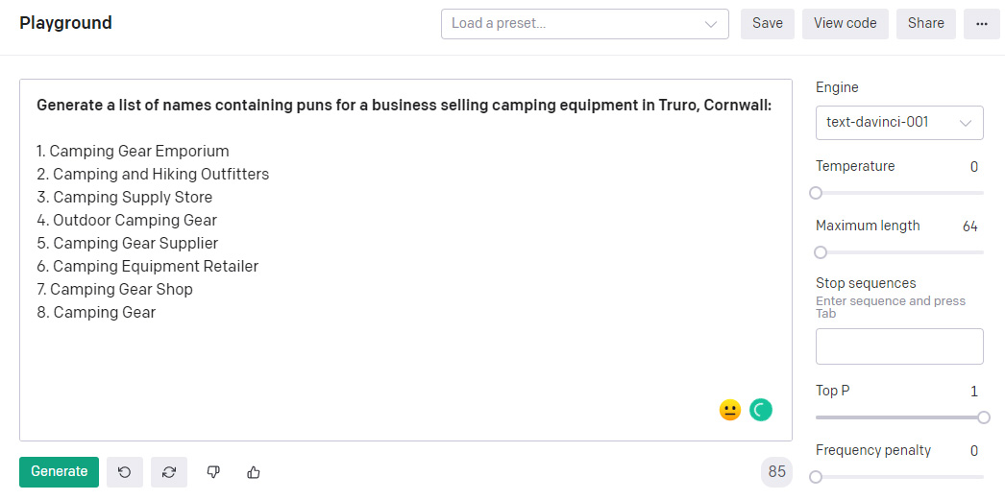Click the regenerate refresh icon
This screenshot has height=500, width=1005.
pyautogui.click(x=169, y=472)
